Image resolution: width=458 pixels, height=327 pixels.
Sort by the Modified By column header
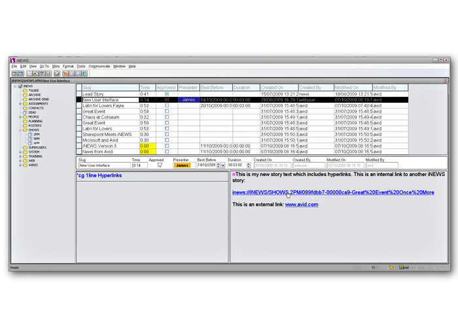tap(390, 88)
